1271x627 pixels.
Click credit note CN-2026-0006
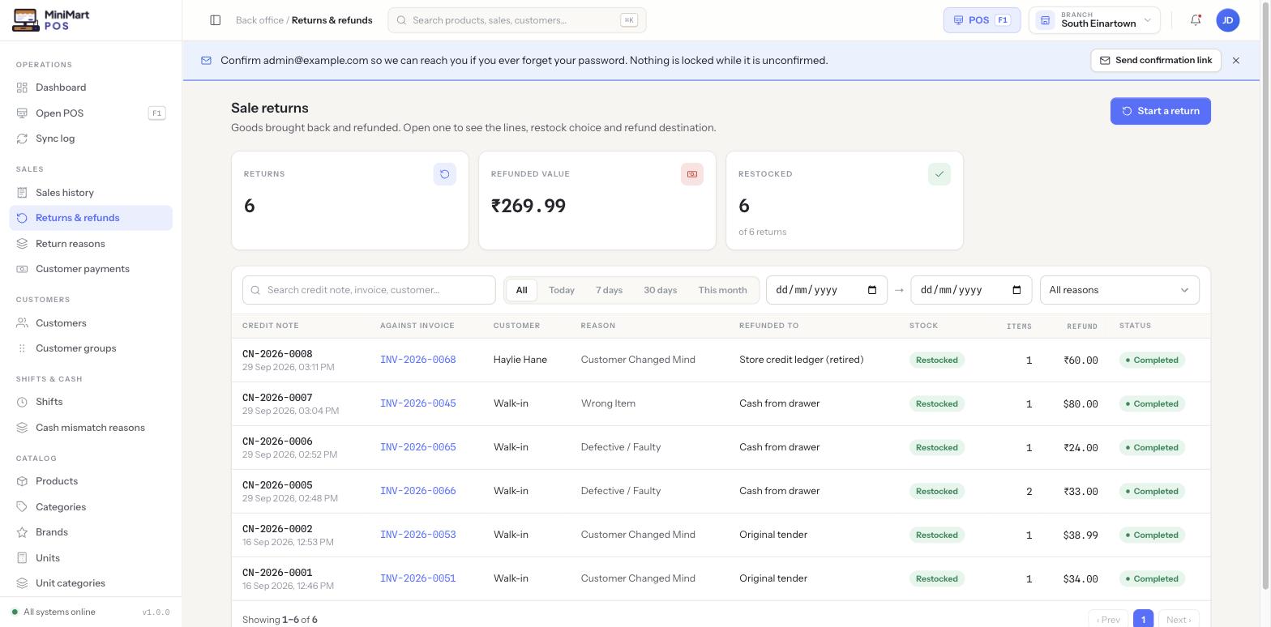tap(277, 441)
